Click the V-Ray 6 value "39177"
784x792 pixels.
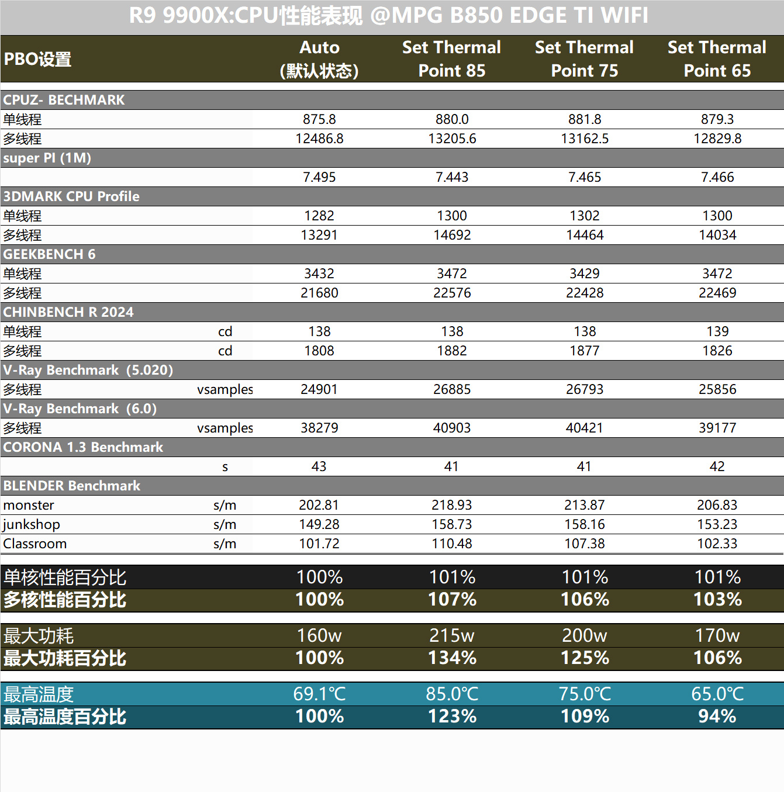(x=717, y=428)
